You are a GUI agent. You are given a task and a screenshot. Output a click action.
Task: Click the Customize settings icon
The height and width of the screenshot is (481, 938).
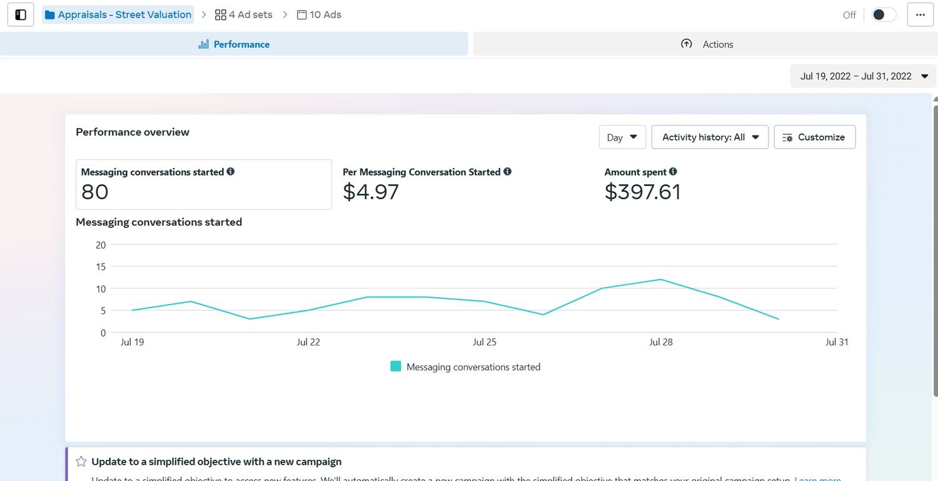[x=788, y=137]
